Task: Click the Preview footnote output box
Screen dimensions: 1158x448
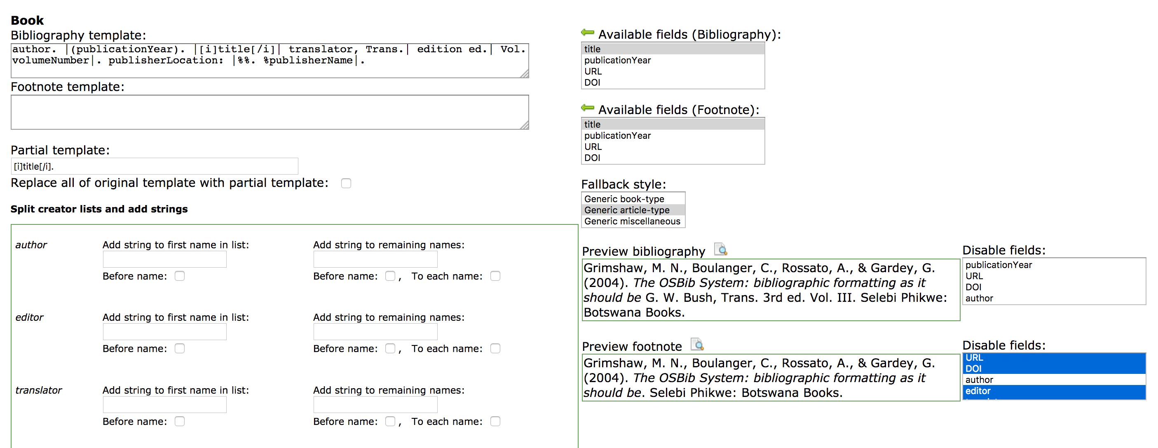Action: click(771, 378)
